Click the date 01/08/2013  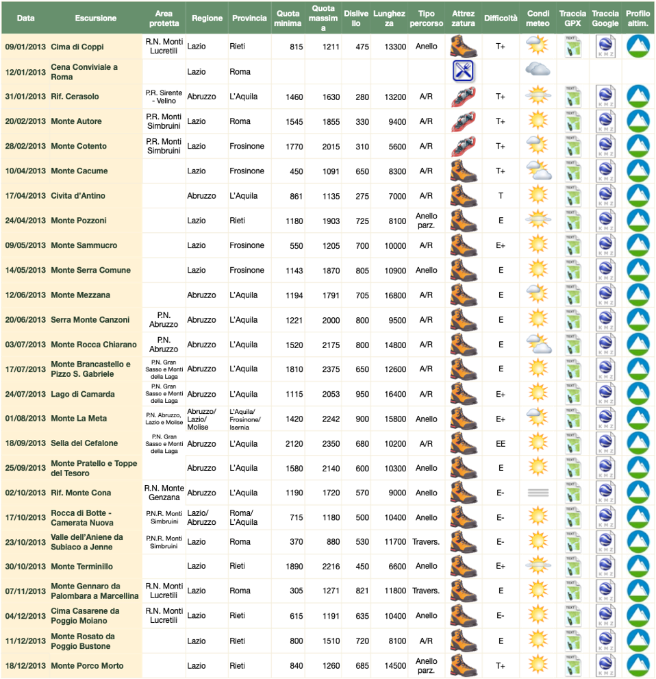pyautogui.click(x=25, y=419)
